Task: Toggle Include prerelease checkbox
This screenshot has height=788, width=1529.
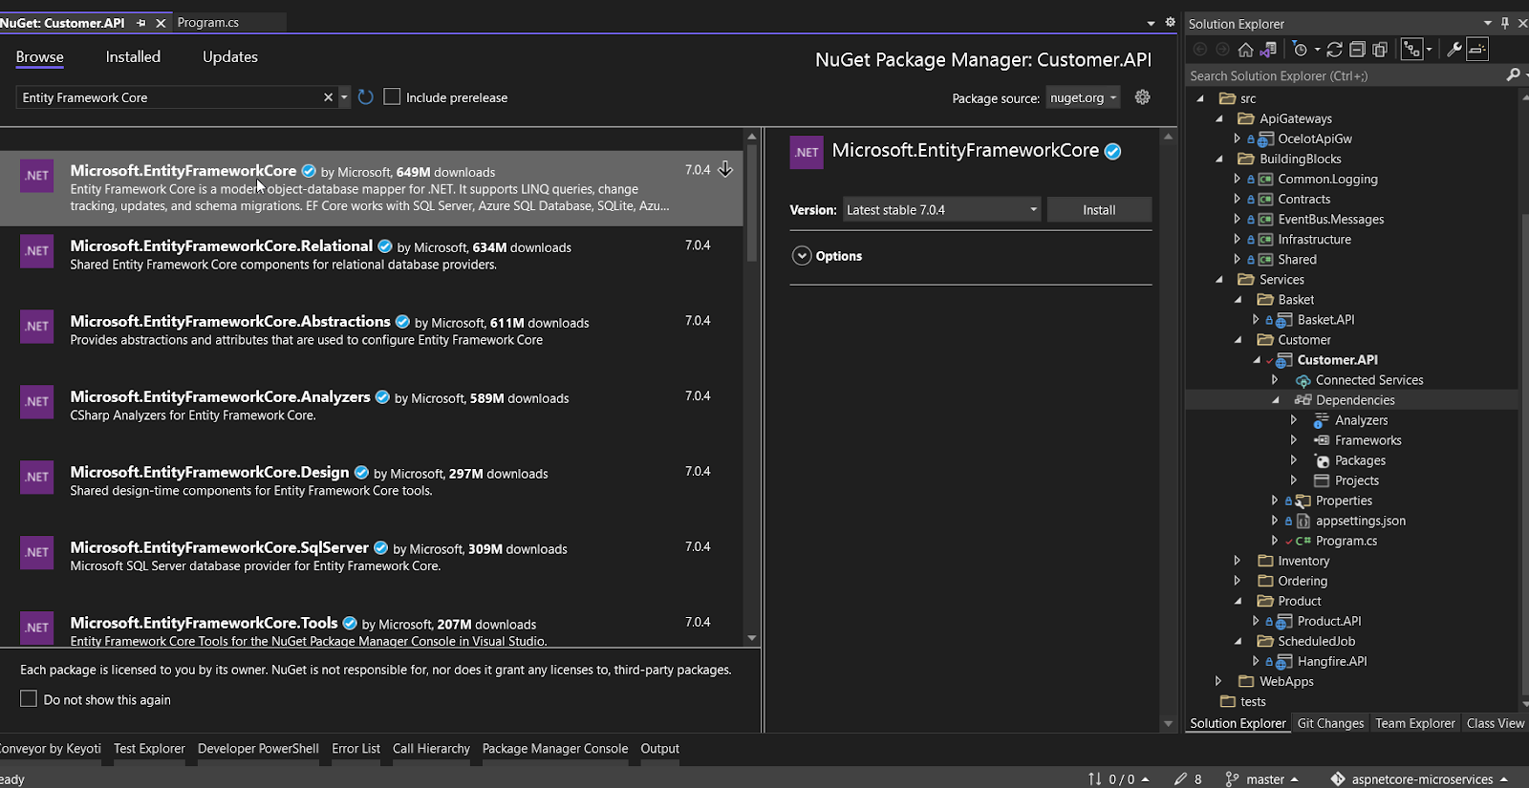Action: click(x=392, y=96)
